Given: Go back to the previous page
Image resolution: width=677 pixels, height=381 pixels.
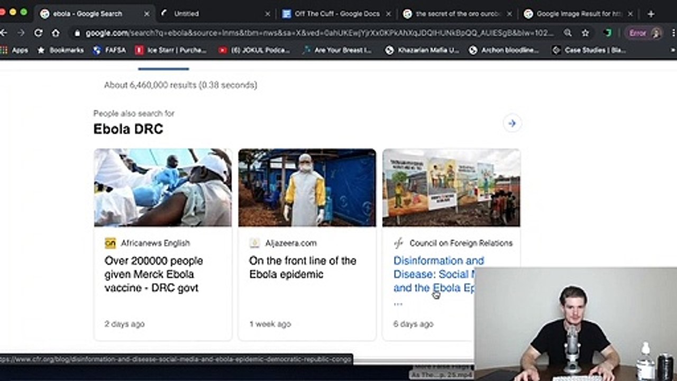Looking at the screenshot, I should [4, 33].
